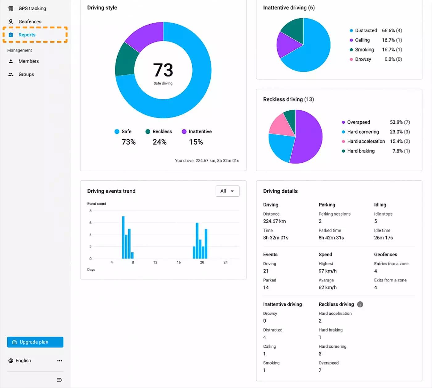The image size is (432, 388).
Task: Click the 'Parking sessions' label
Action: pyautogui.click(x=334, y=214)
